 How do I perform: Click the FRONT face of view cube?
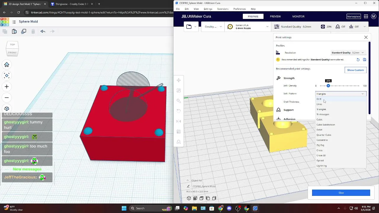12,53
